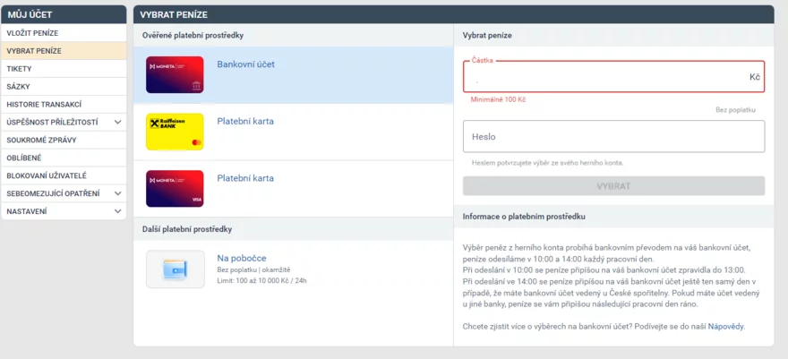Select the Moneta bank account card icon

pyautogui.click(x=175, y=75)
